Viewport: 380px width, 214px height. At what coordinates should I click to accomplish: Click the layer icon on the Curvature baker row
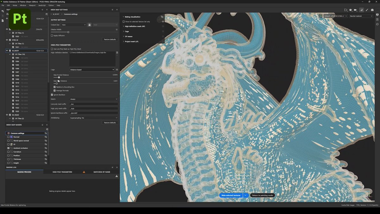click(46, 152)
